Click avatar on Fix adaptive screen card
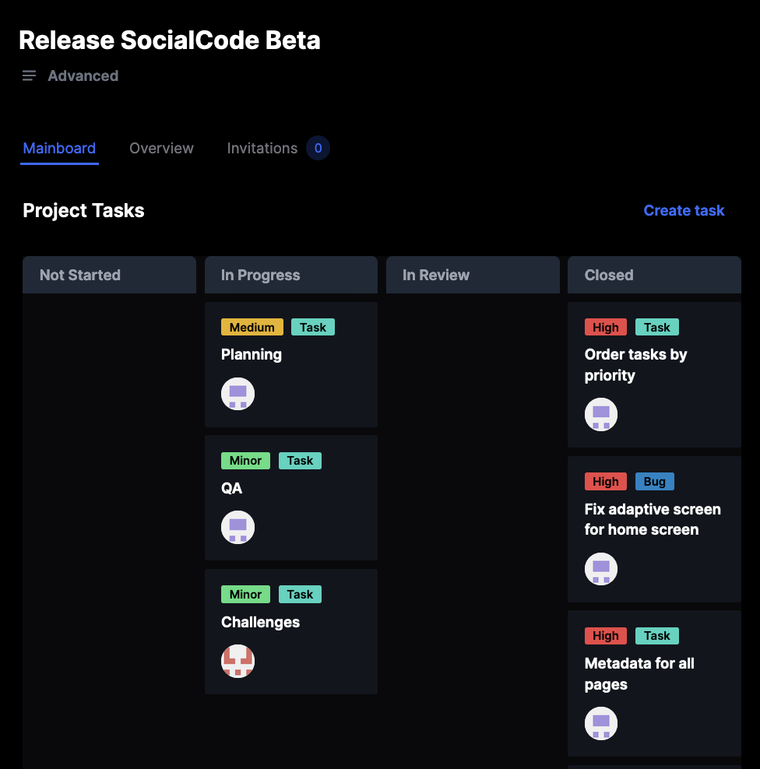This screenshot has width=760, height=769. (601, 569)
